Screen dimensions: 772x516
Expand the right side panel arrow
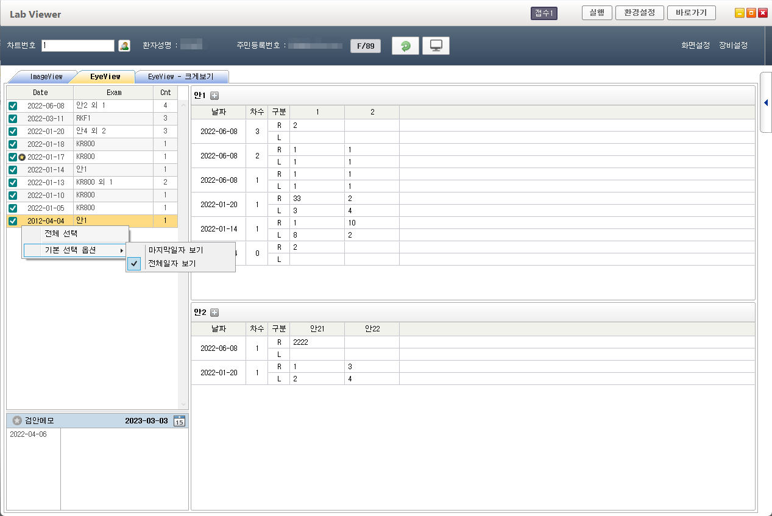pyautogui.click(x=765, y=102)
